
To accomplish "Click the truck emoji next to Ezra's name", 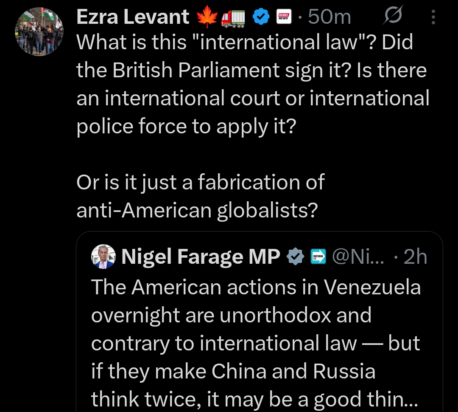I will [233, 17].
